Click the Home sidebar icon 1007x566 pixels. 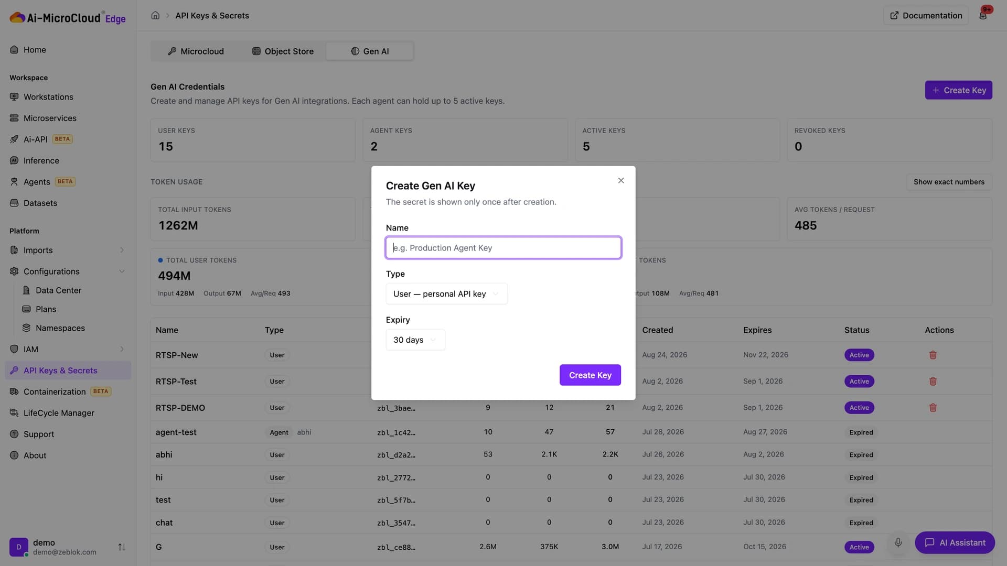click(14, 50)
